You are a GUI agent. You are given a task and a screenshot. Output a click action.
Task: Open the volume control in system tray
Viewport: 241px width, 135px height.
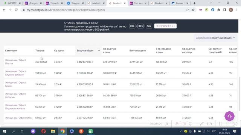tap(208, 131)
